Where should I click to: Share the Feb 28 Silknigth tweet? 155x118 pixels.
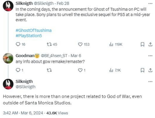(x=150, y=44)
